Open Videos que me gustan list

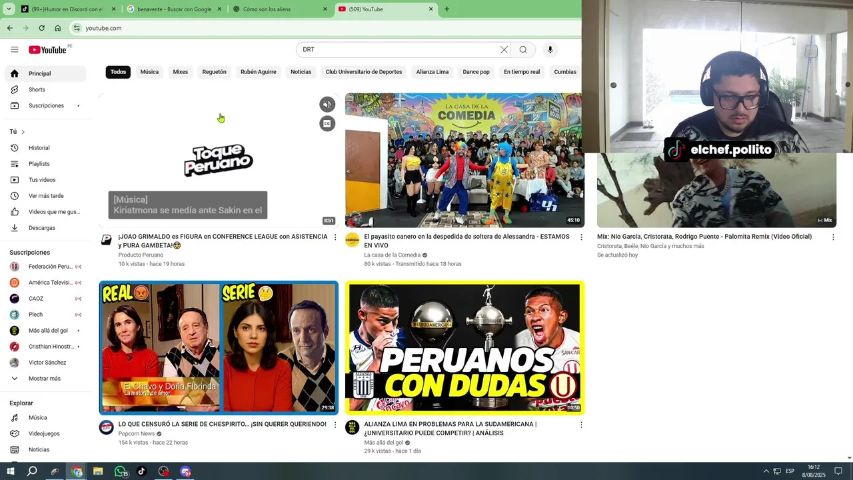(x=45, y=212)
